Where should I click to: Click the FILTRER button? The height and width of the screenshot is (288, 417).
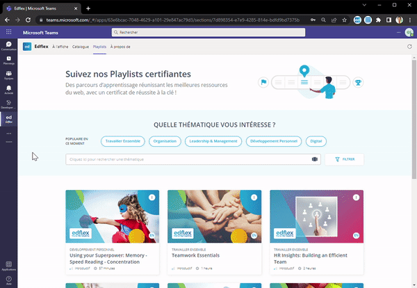[345, 159]
